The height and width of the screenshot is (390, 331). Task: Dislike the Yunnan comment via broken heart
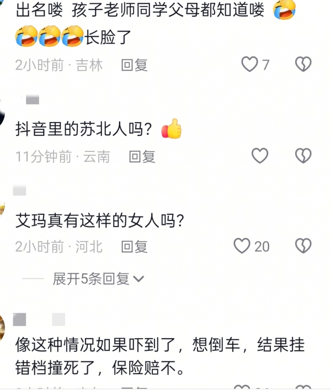[x=303, y=156]
